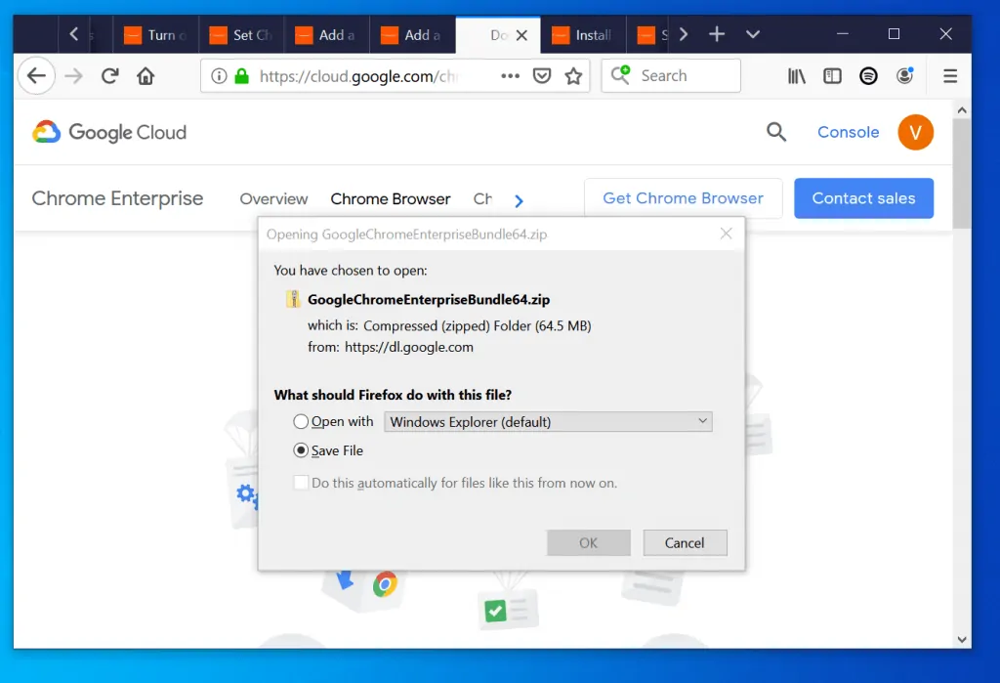Cancel the download dialog
Screen dimensions: 1000x683
(x=685, y=542)
